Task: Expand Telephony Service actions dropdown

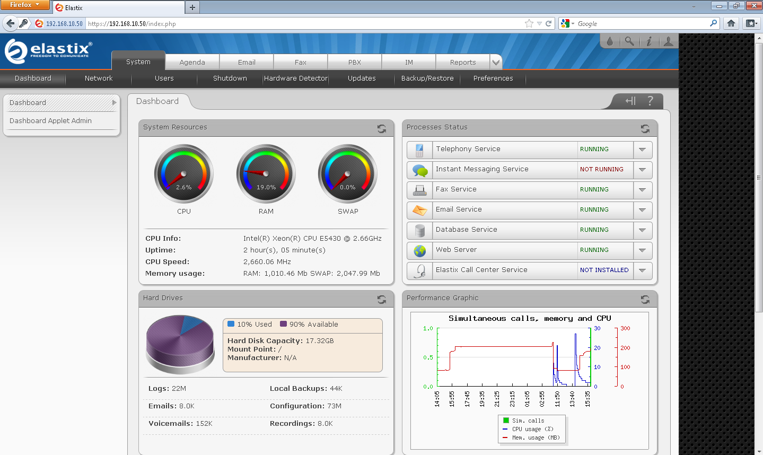Action: (643, 150)
